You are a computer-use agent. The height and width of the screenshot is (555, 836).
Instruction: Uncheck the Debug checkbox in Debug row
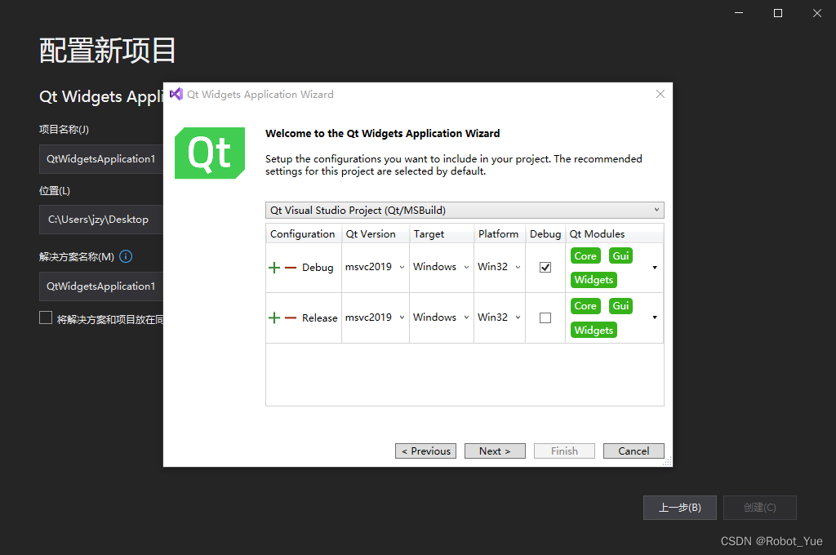(x=545, y=267)
